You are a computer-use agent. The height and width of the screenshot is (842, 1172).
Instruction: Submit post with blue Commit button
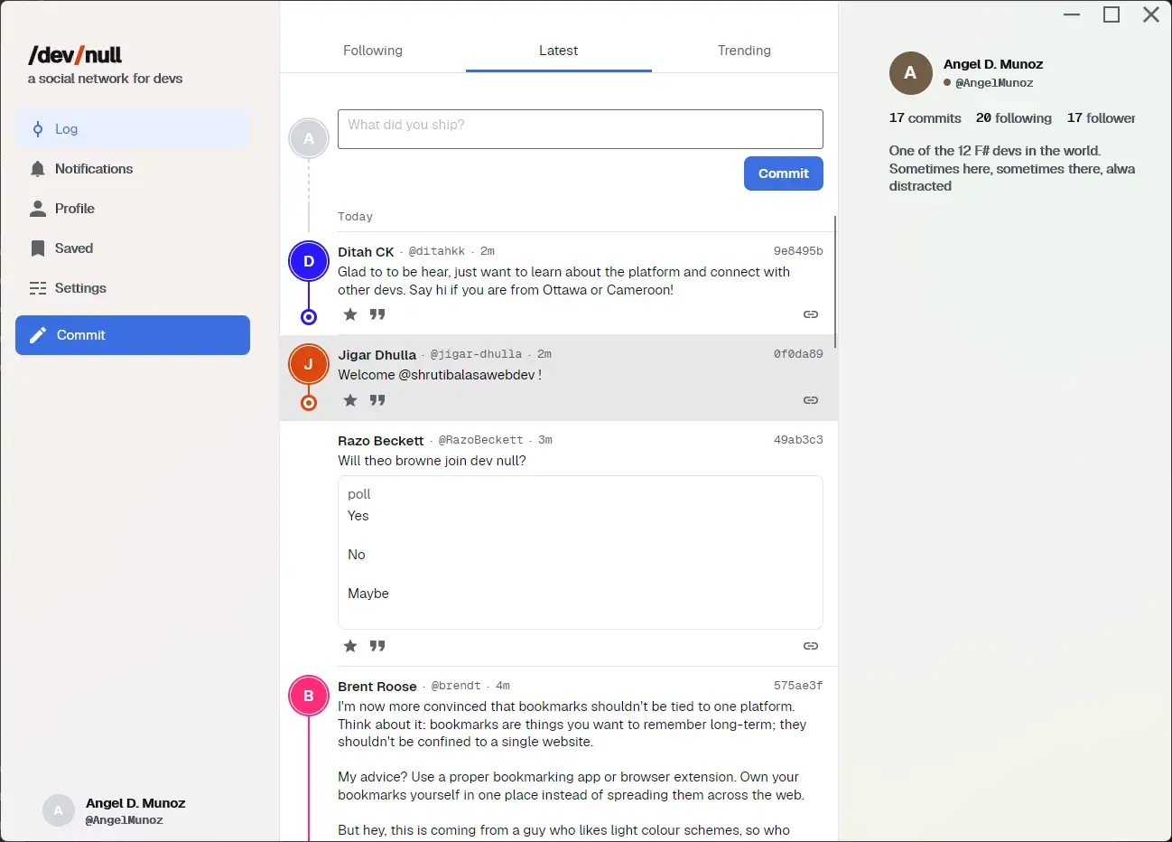[784, 173]
